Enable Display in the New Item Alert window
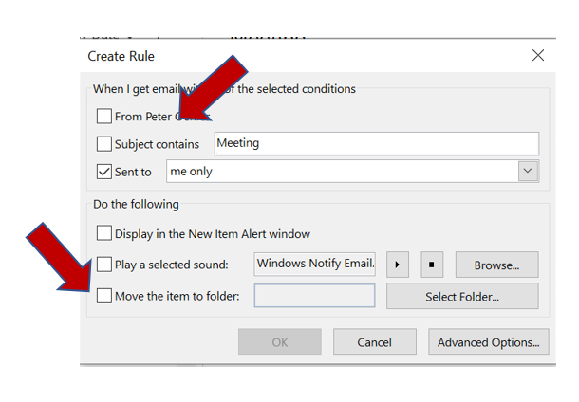 click(103, 233)
